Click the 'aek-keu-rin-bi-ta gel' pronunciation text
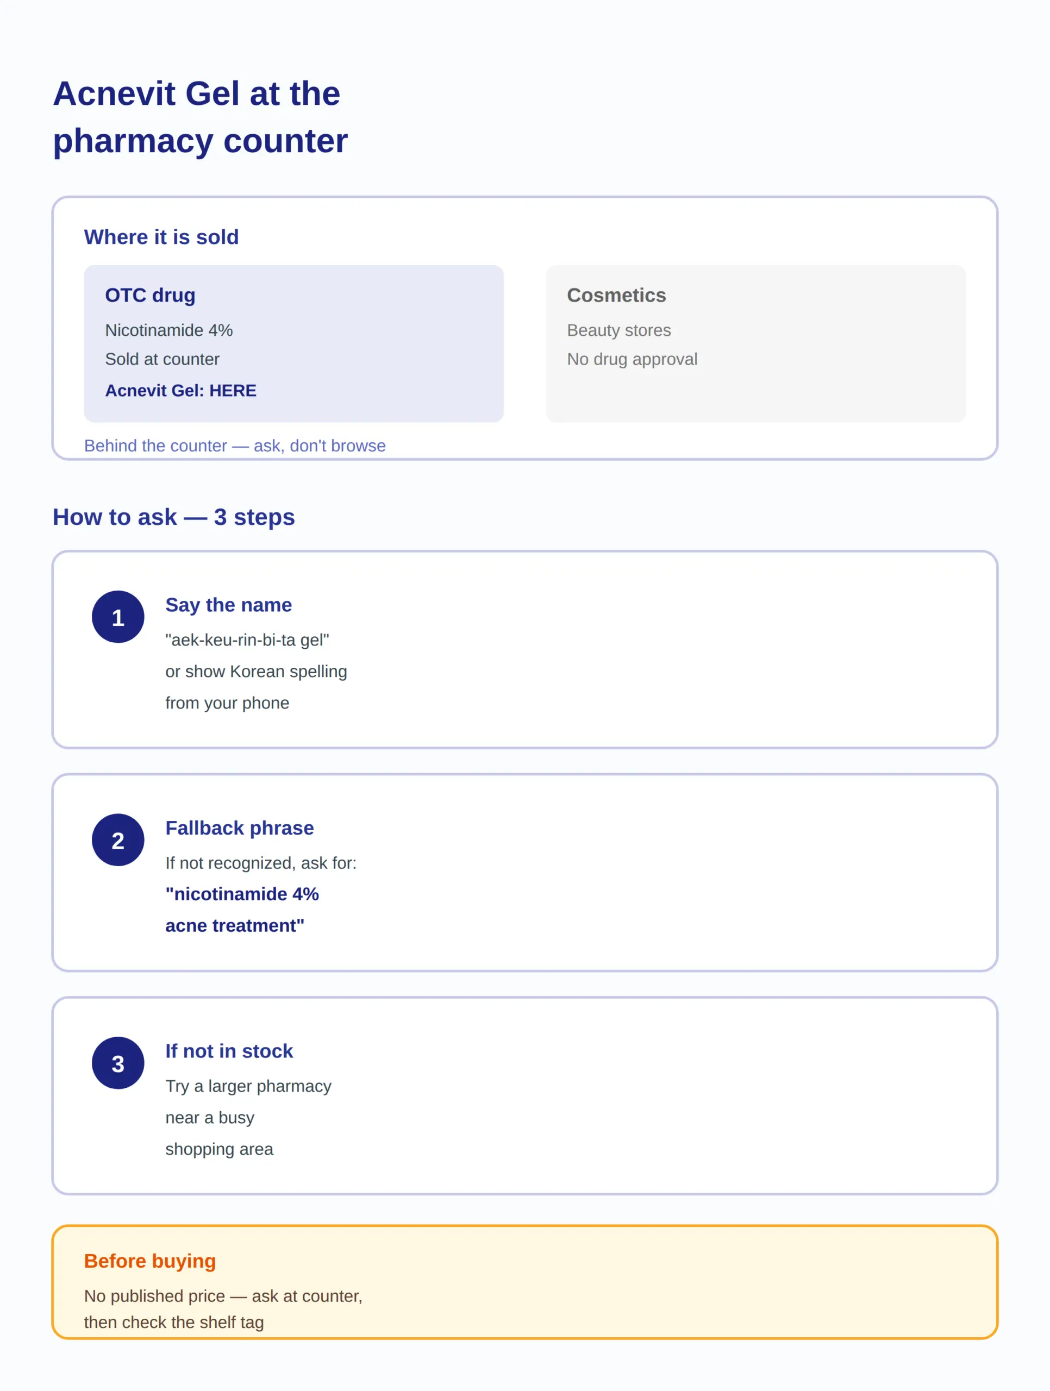This screenshot has width=1050, height=1391. pyautogui.click(x=247, y=640)
